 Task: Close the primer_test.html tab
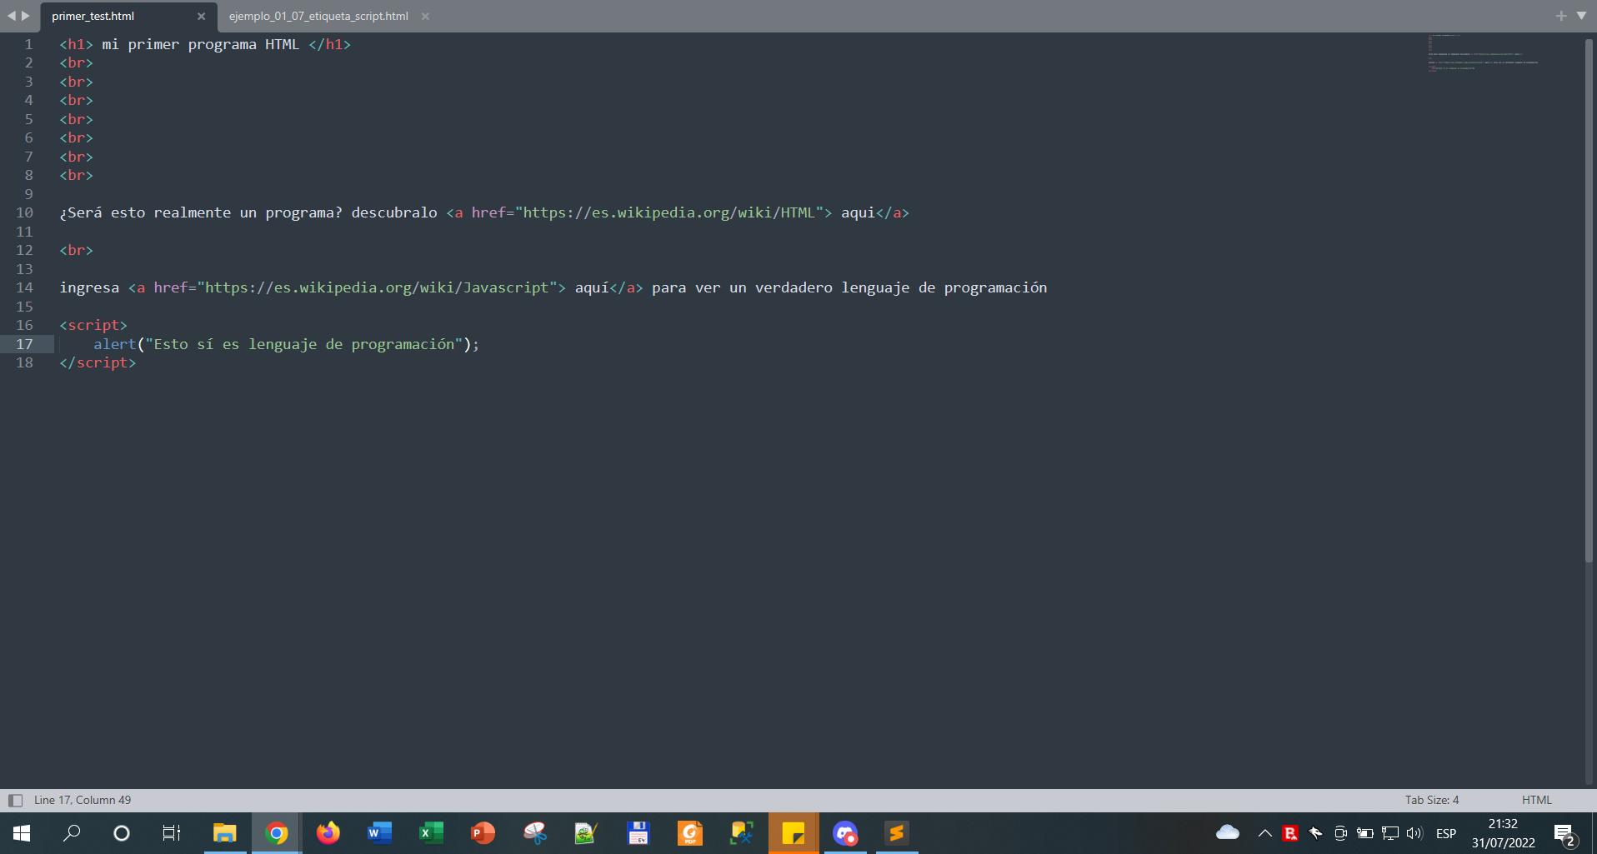pyautogui.click(x=201, y=17)
